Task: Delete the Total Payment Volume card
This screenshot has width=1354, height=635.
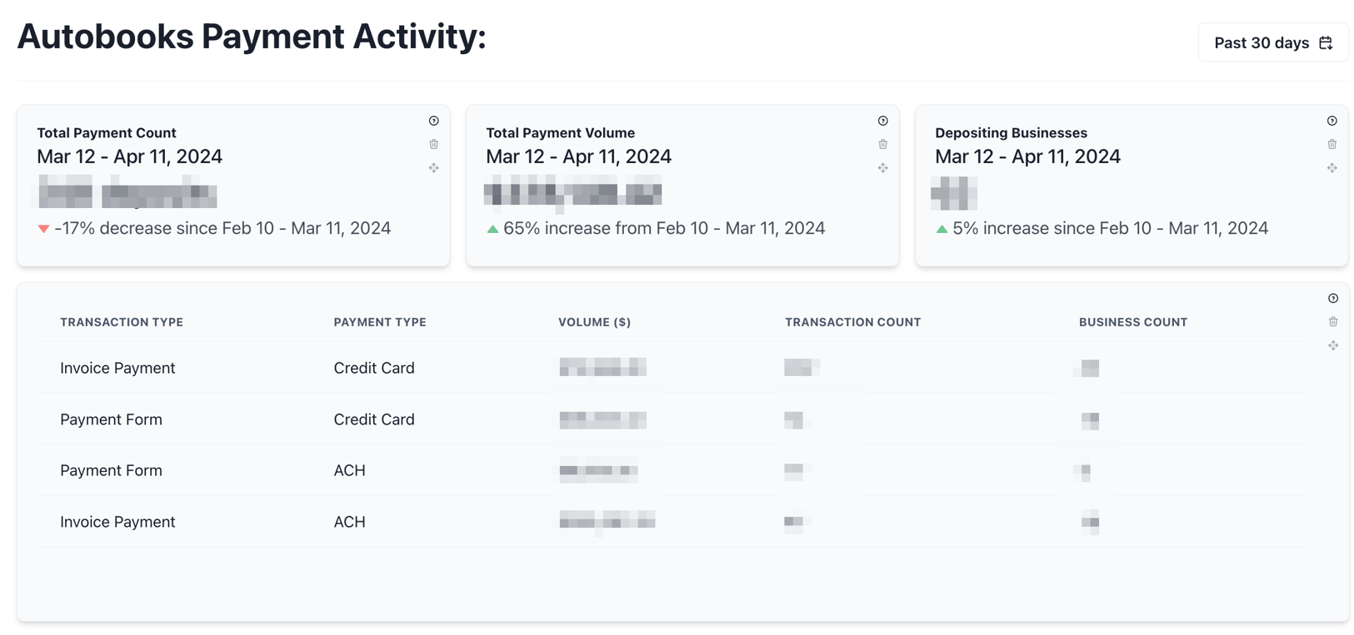Action: click(x=882, y=144)
